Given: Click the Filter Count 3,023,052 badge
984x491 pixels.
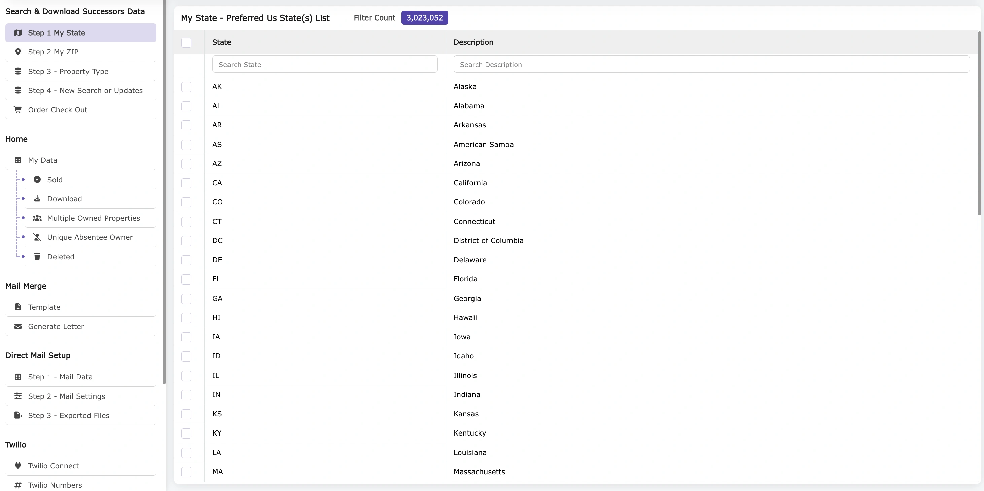Looking at the screenshot, I should (424, 17).
